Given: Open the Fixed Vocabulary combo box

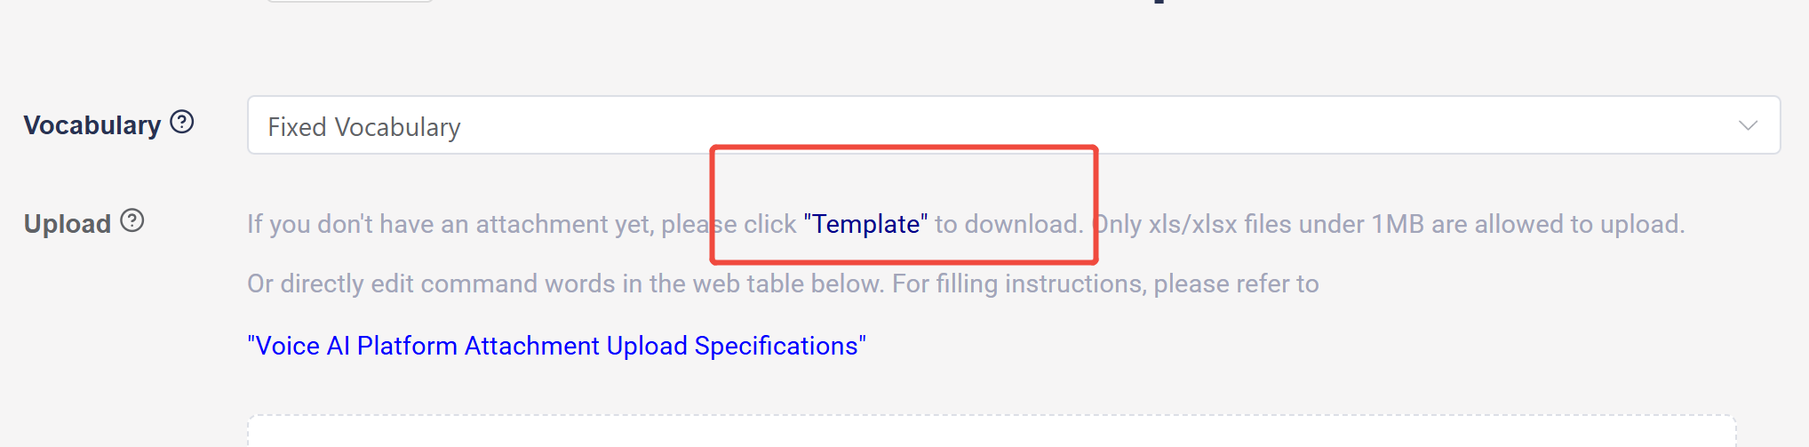Looking at the screenshot, I should 1013,125.
